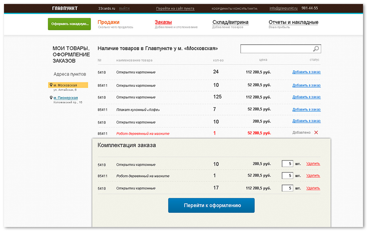Open the Склад/витрина section
Screen dimensions: 367x231
[230, 22]
